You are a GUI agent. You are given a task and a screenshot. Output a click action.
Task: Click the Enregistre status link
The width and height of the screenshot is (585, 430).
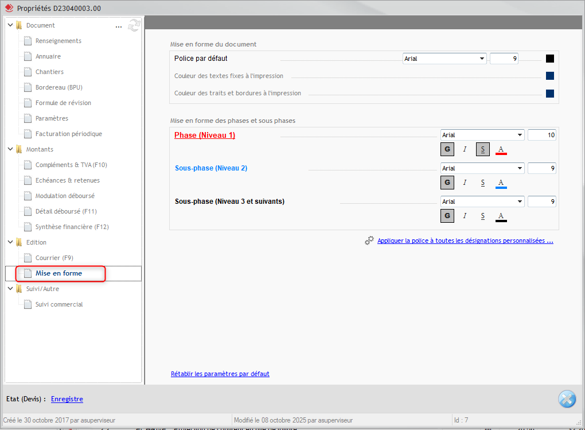[x=67, y=399]
